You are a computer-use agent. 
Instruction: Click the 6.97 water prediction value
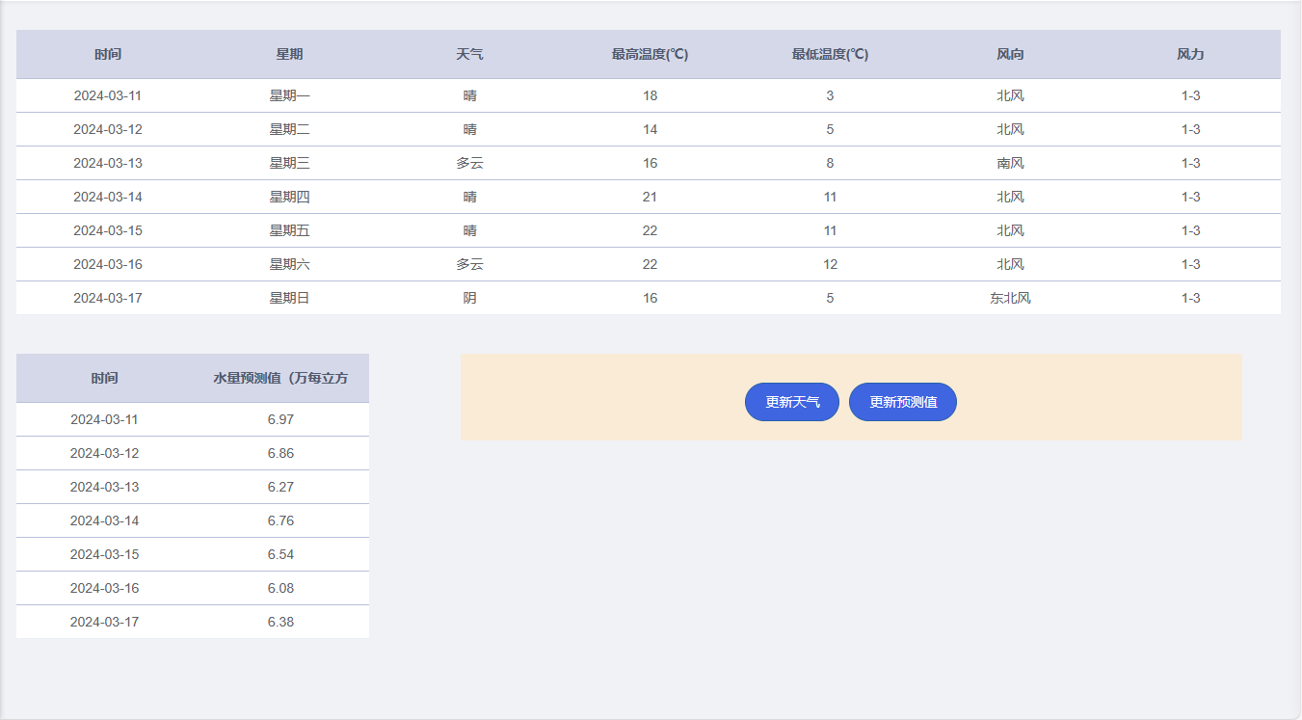(280, 419)
